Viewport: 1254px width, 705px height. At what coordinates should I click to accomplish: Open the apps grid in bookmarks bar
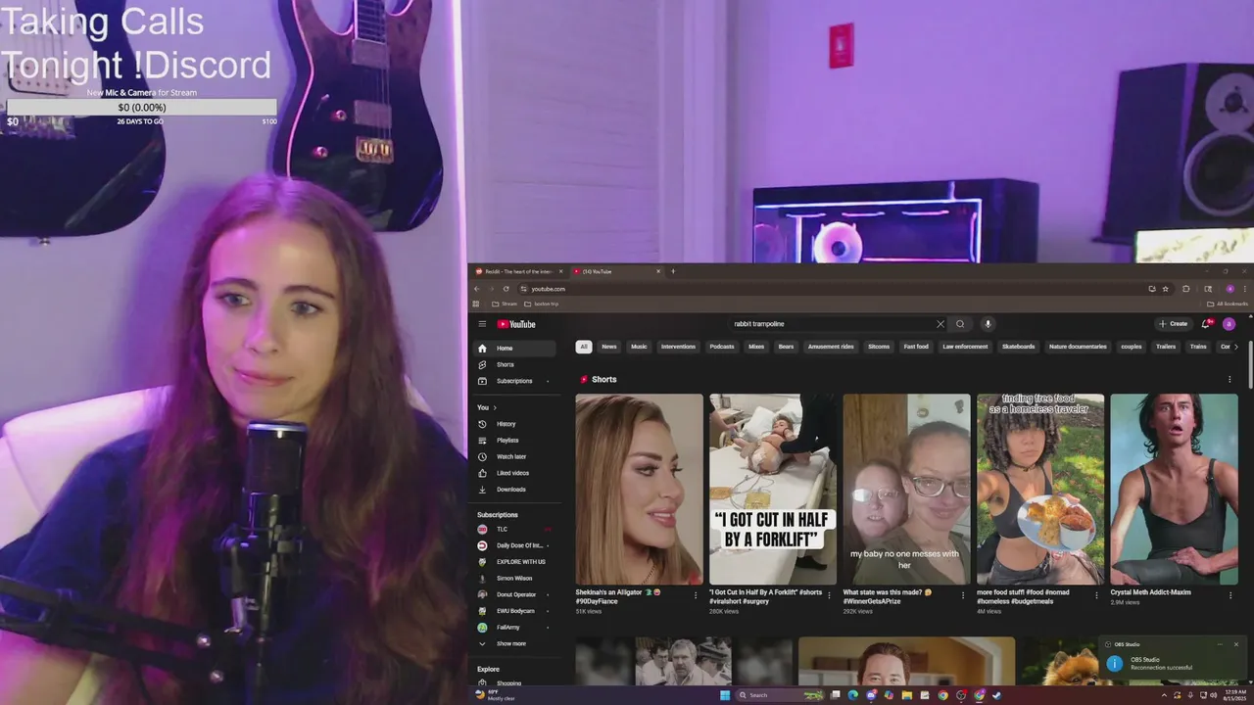click(x=476, y=304)
